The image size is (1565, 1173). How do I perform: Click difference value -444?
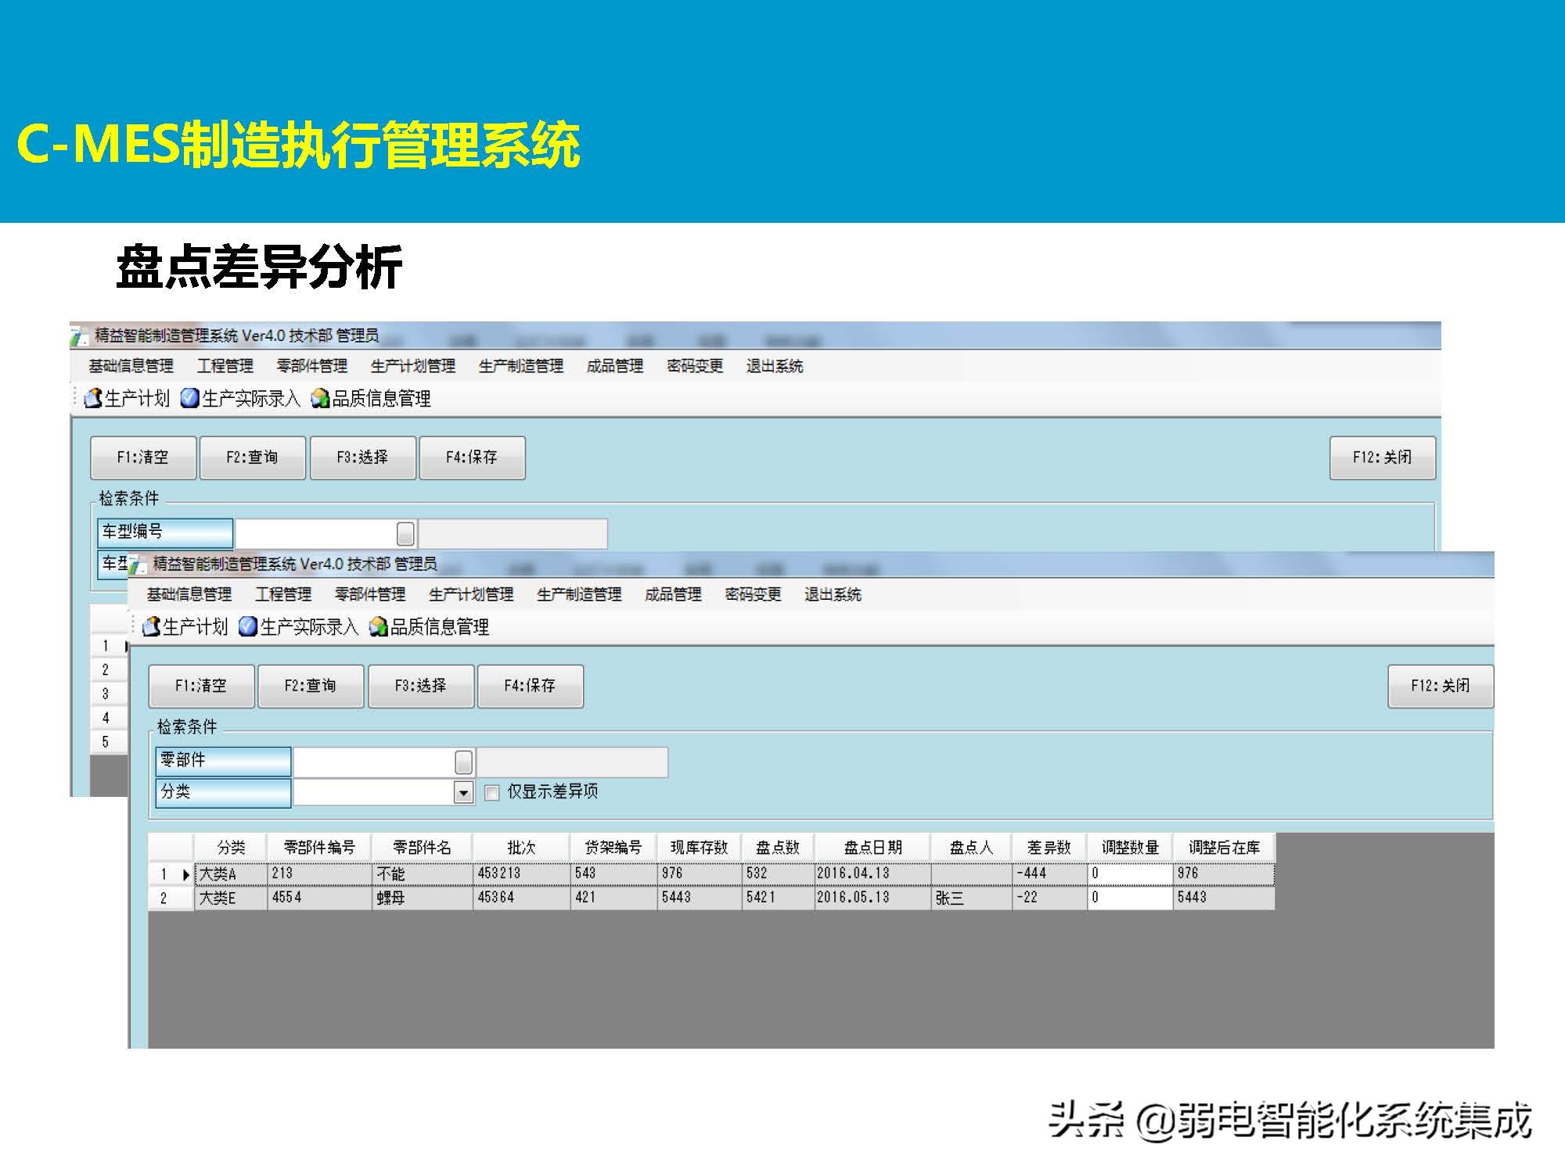(1049, 873)
